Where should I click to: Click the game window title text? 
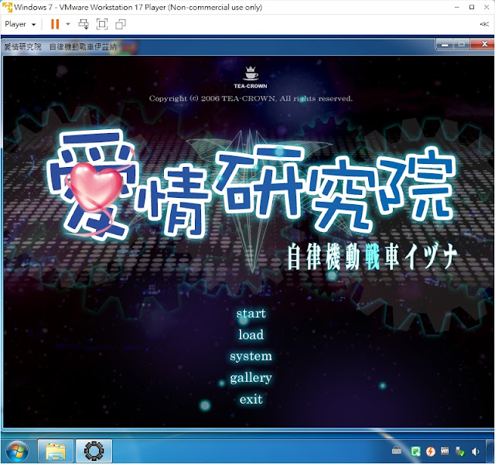[60, 47]
